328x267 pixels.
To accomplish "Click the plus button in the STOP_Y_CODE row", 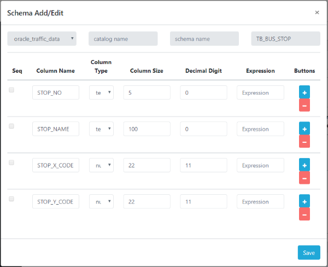I will (x=304, y=201).
